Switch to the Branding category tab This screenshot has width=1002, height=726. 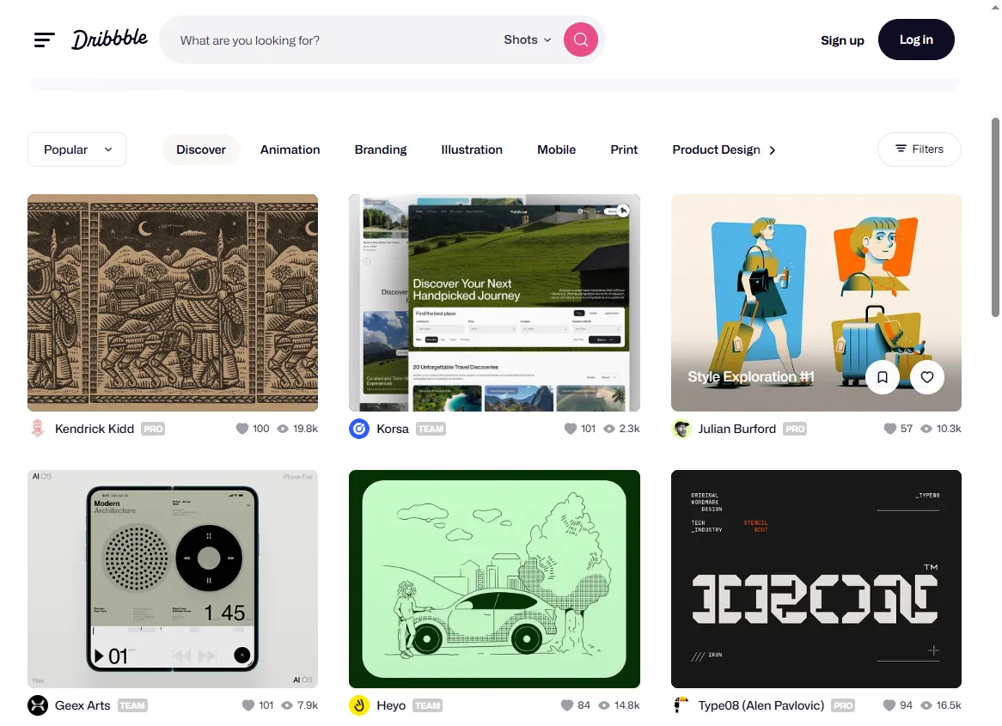coord(381,149)
